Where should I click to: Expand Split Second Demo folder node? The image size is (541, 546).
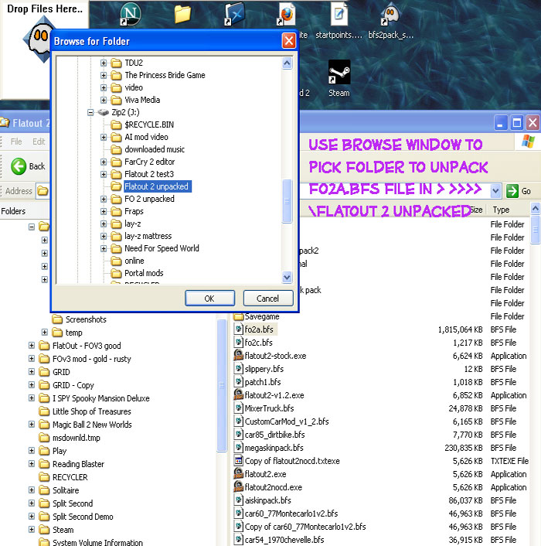(x=32, y=517)
